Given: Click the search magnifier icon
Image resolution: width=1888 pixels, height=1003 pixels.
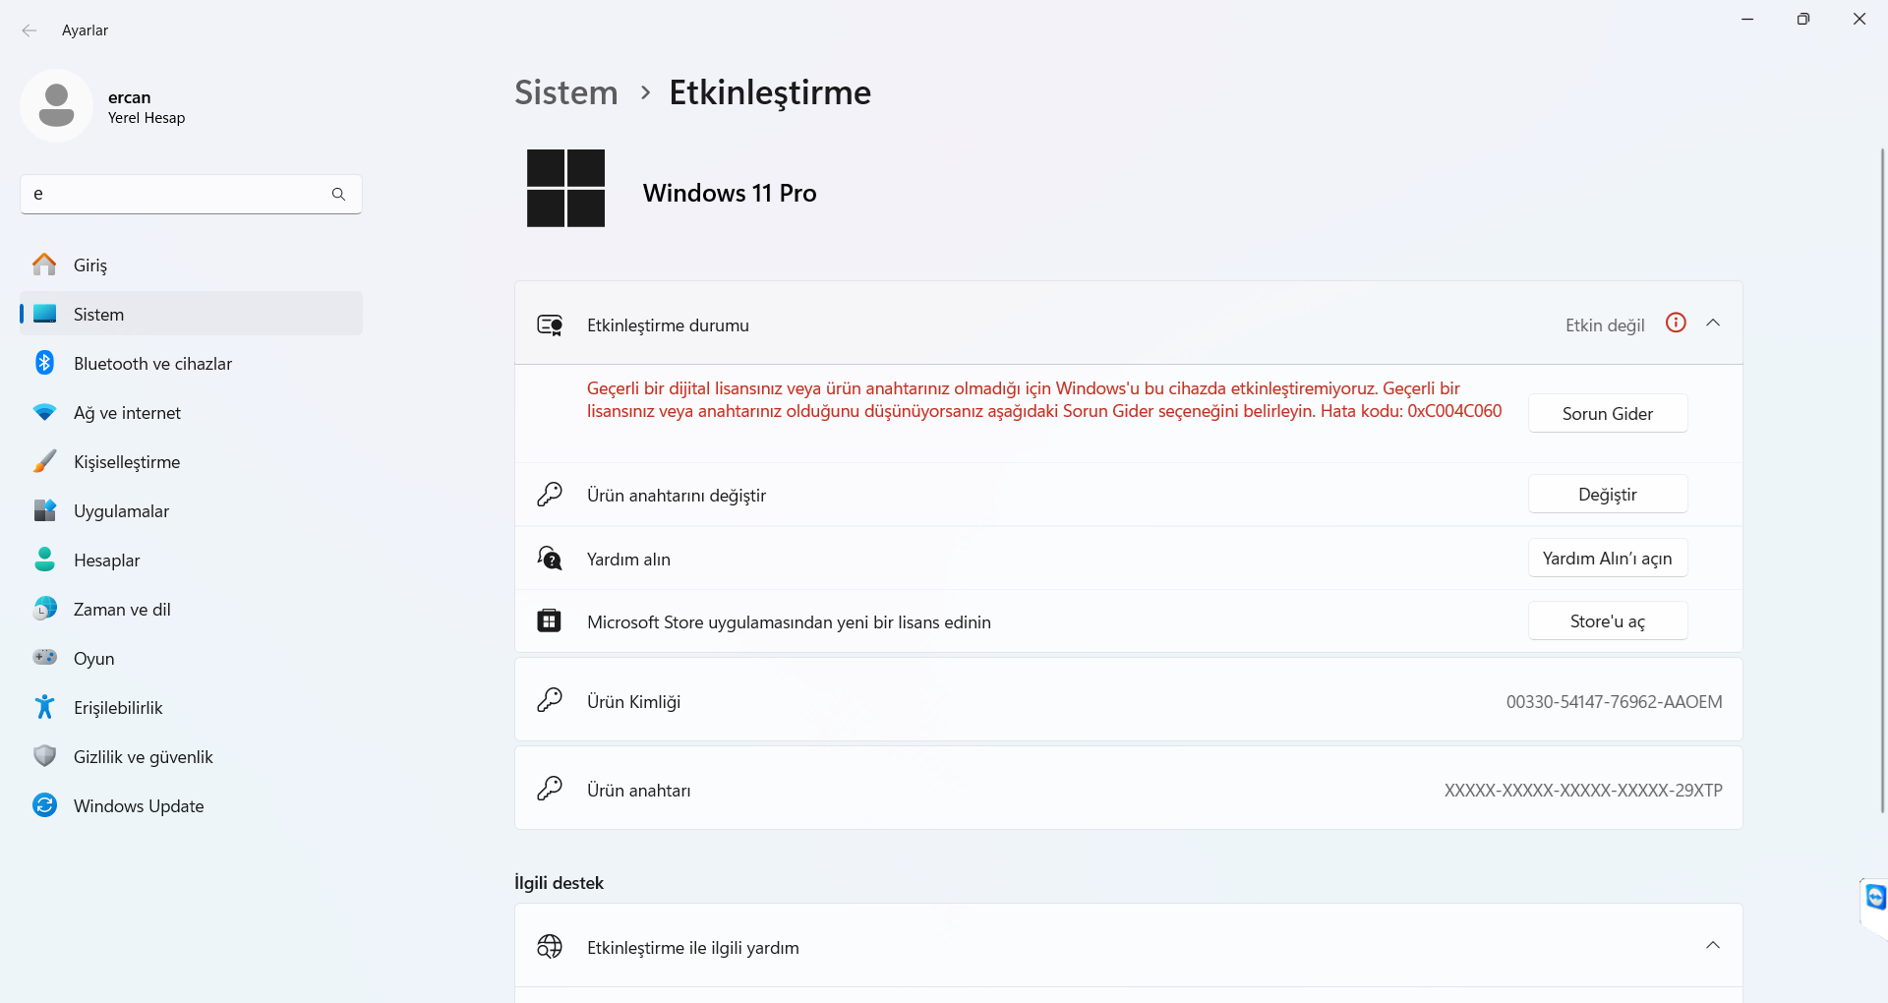Looking at the screenshot, I should coord(338,194).
